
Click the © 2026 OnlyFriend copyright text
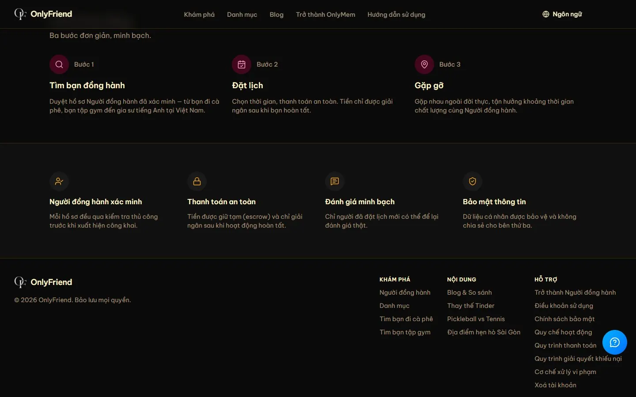tap(72, 300)
